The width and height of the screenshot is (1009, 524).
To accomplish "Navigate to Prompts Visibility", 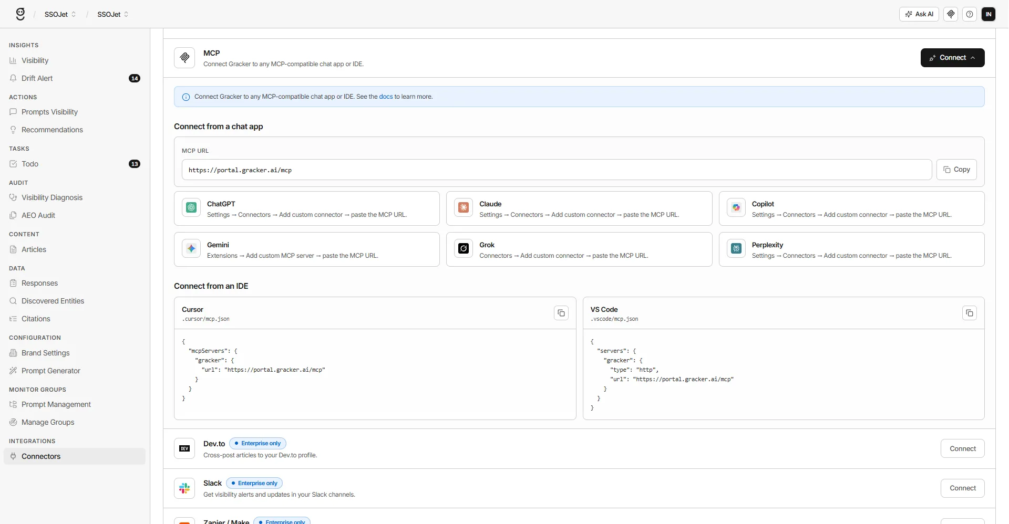I will (x=75, y=112).
